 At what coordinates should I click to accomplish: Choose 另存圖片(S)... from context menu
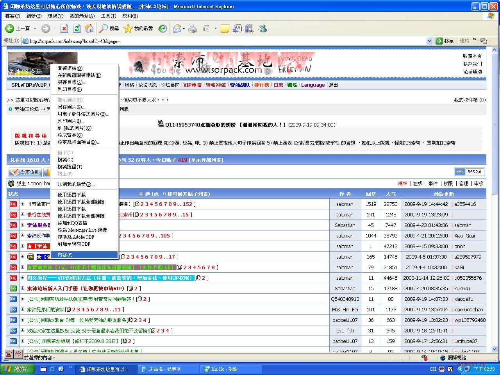coord(71,107)
